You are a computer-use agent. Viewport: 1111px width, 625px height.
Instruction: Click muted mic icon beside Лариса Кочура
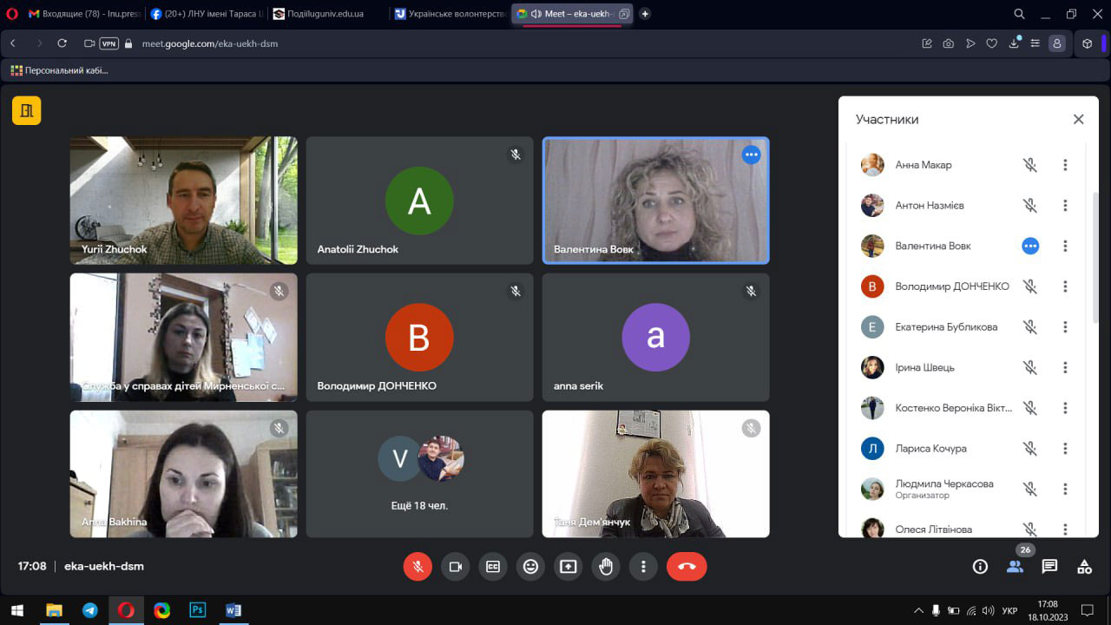point(1030,449)
